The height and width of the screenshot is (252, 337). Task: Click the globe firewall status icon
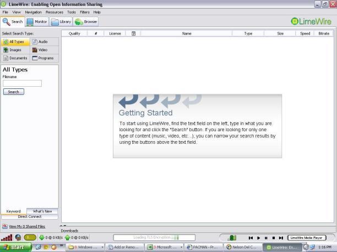18,238
